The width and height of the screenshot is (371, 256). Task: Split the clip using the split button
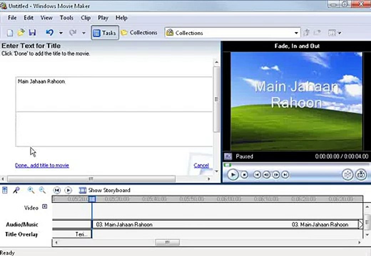coord(347,175)
